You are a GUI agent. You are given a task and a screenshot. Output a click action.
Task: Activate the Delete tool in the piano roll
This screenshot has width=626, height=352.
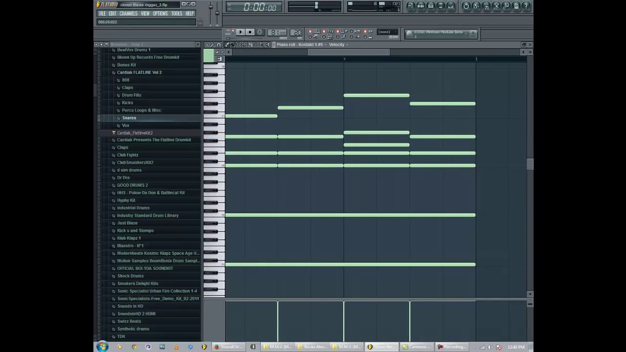coord(238,44)
